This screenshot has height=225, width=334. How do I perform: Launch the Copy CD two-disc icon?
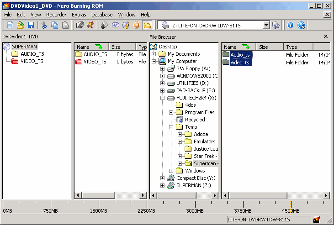116,25
